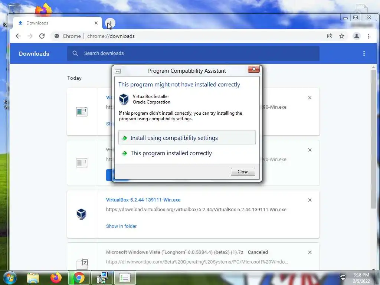Choose Install using compatibility settings
This screenshot has height=285, width=380.
click(187, 138)
